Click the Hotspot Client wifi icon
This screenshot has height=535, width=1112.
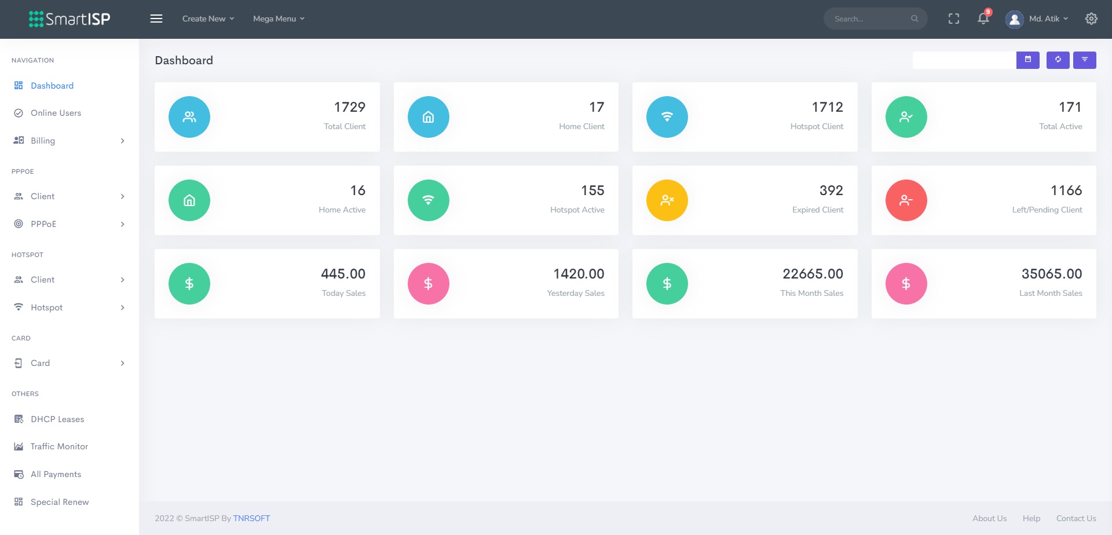coord(667,117)
